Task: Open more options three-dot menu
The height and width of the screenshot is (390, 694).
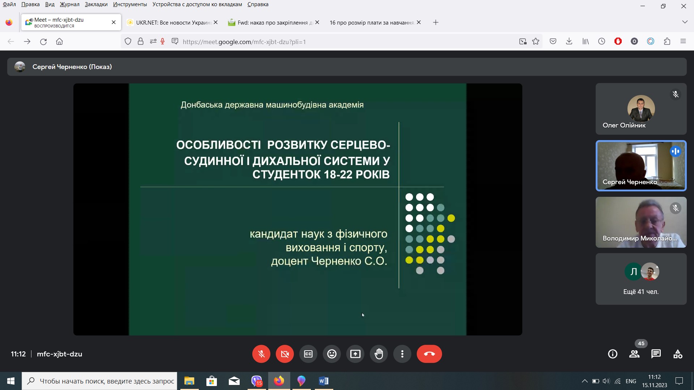Action: pos(402,354)
